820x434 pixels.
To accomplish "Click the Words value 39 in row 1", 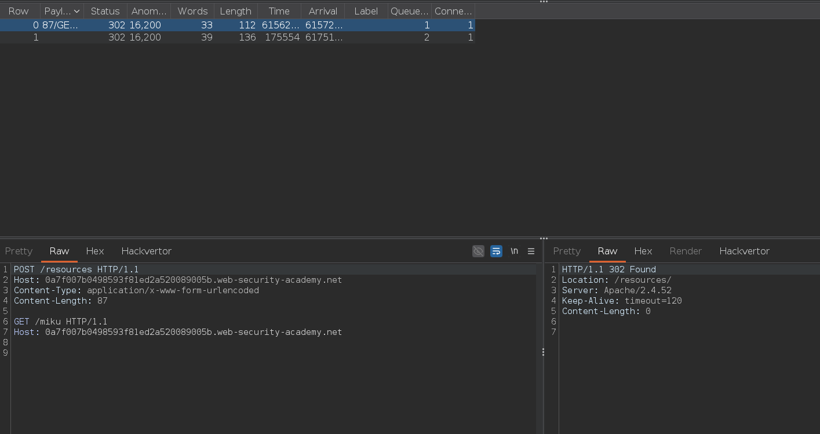I will [x=206, y=37].
